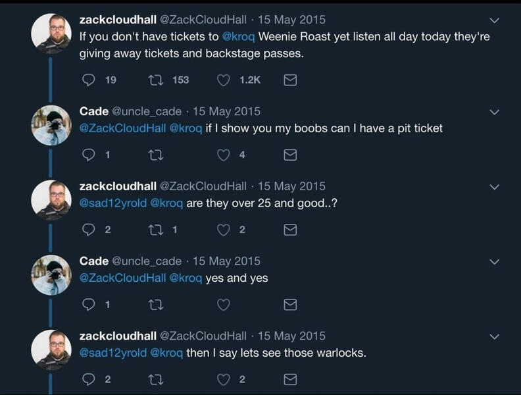521x395 pixels.
Task: Like the "lets see those warlocks" tweet
Action: [x=224, y=379]
